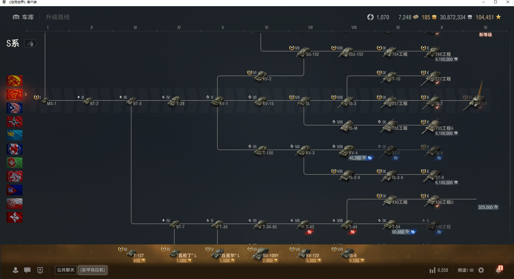The height and width of the screenshot is (279, 514).
Task: Select the 升级路线 tech tree tab
Action: (x=58, y=17)
